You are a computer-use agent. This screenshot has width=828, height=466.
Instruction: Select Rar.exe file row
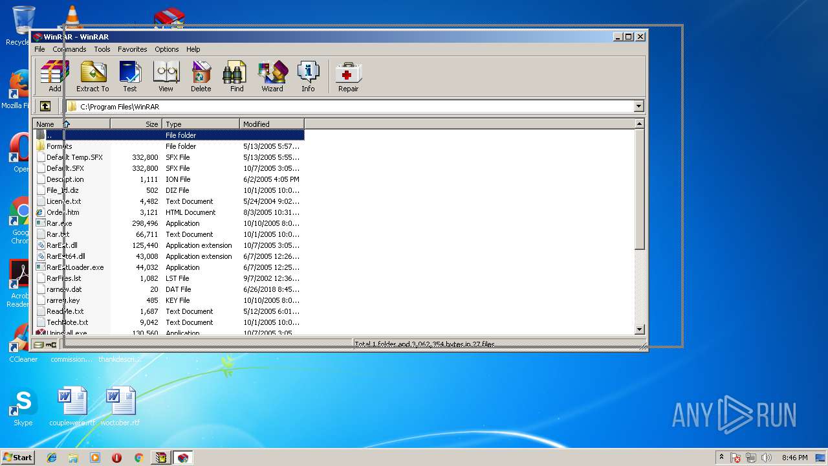click(169, 223)
